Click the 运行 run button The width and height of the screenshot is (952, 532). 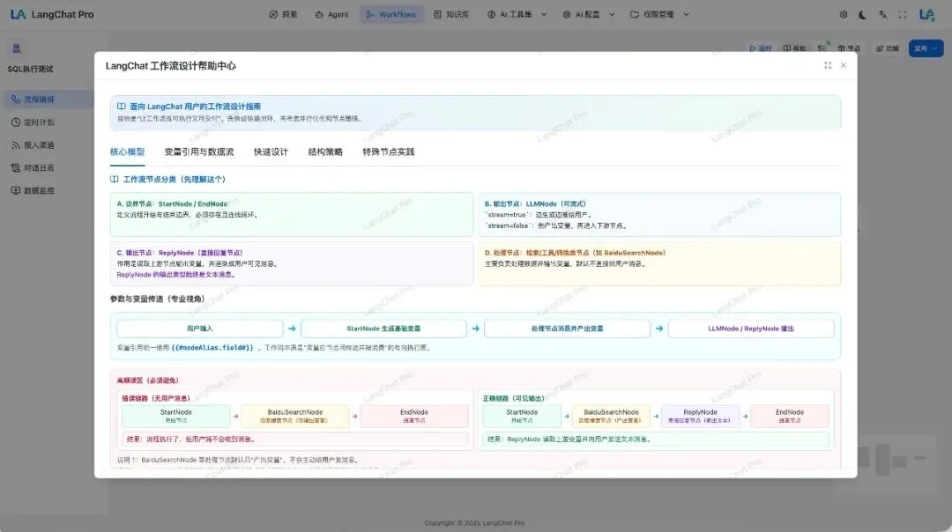click(x=760, y=48)
